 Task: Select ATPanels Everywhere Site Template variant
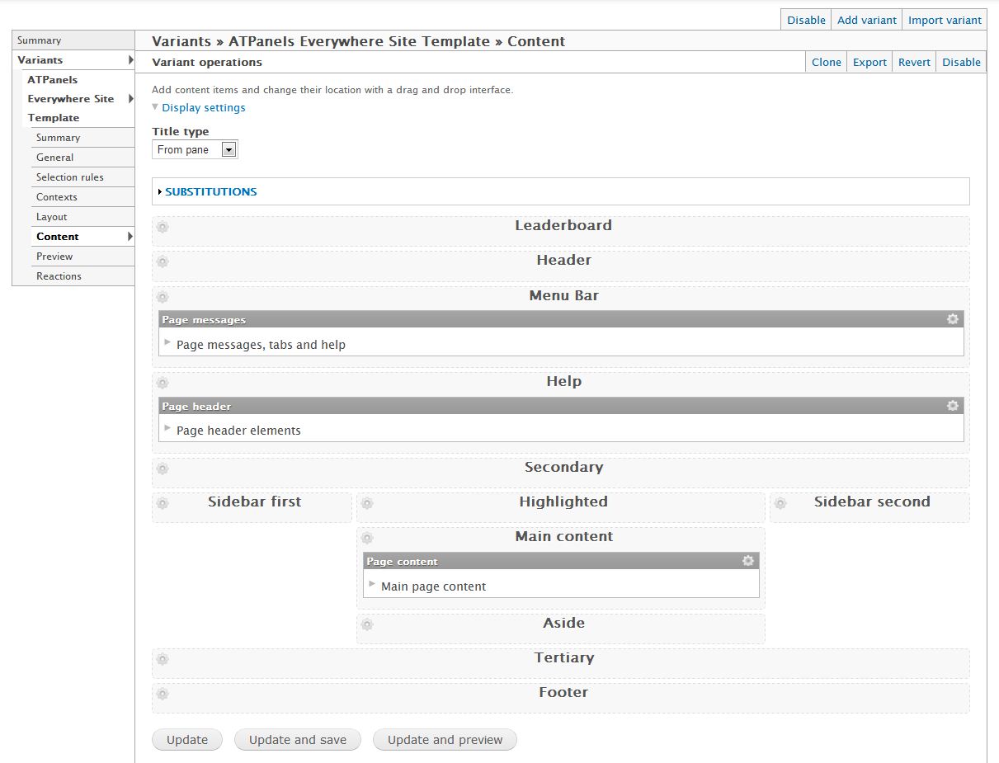78,98
